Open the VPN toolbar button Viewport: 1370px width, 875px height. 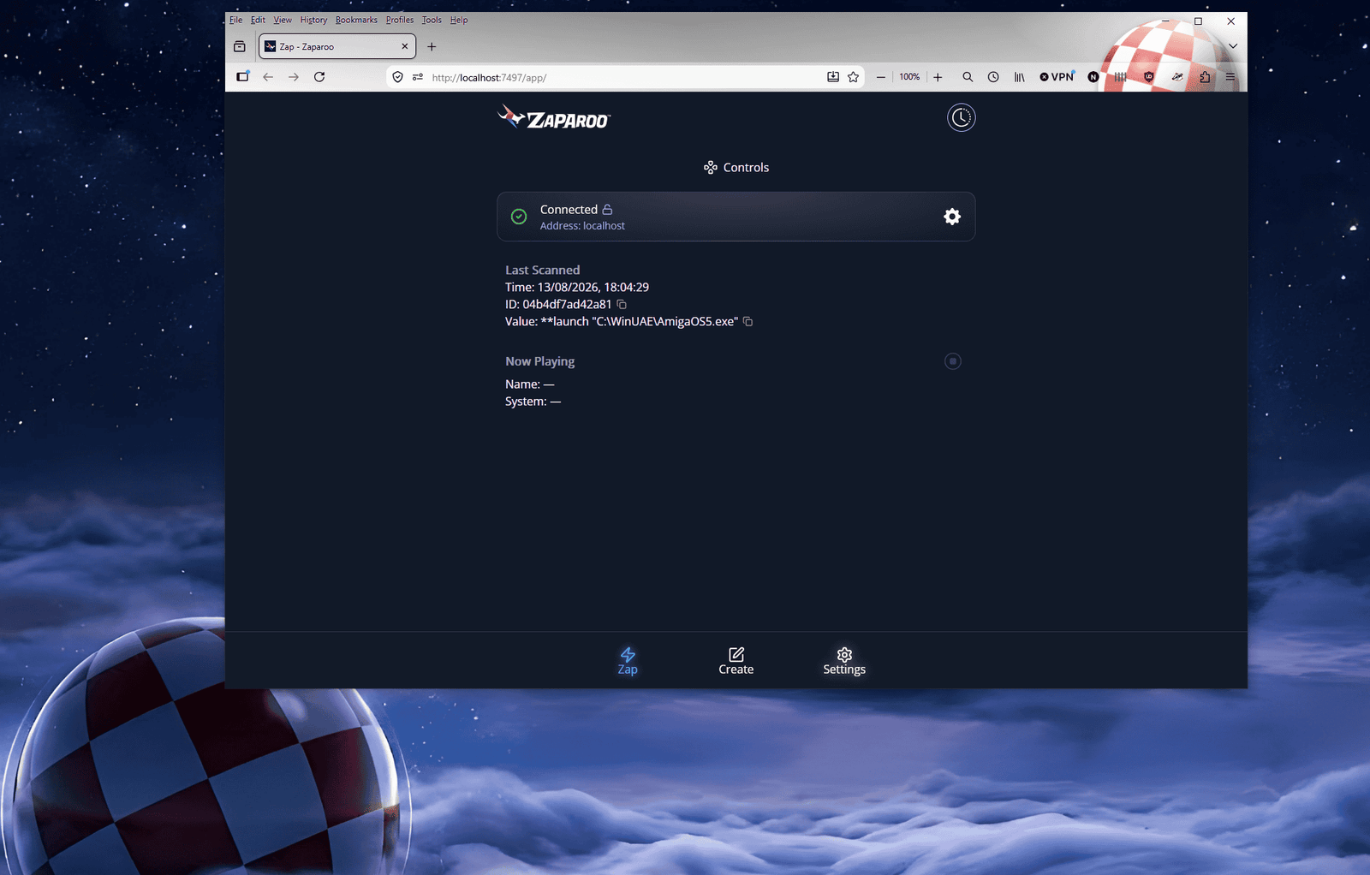tap(1057, 77)
